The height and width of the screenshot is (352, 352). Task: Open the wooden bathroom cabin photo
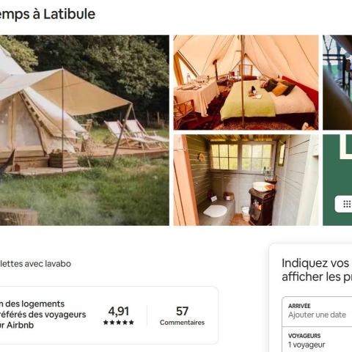[246, 180]
